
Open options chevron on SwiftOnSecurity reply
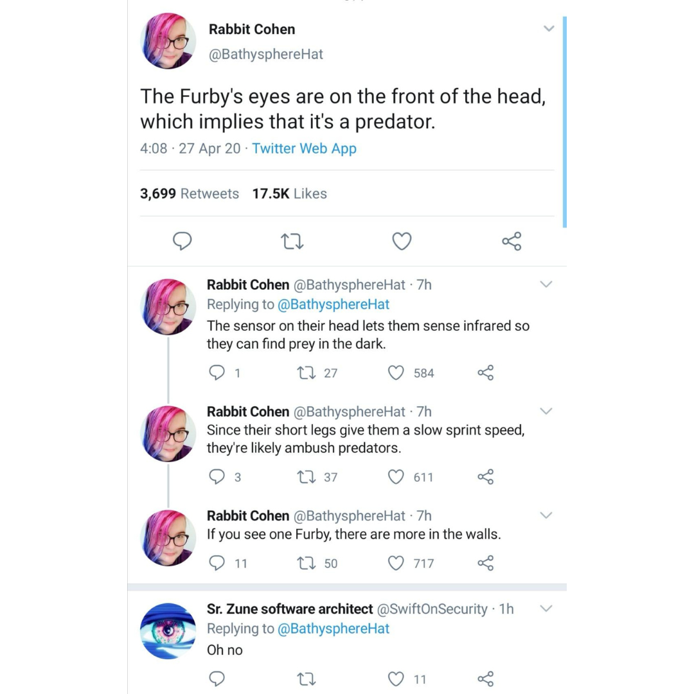pyautogui.click(x=546, y=608)
